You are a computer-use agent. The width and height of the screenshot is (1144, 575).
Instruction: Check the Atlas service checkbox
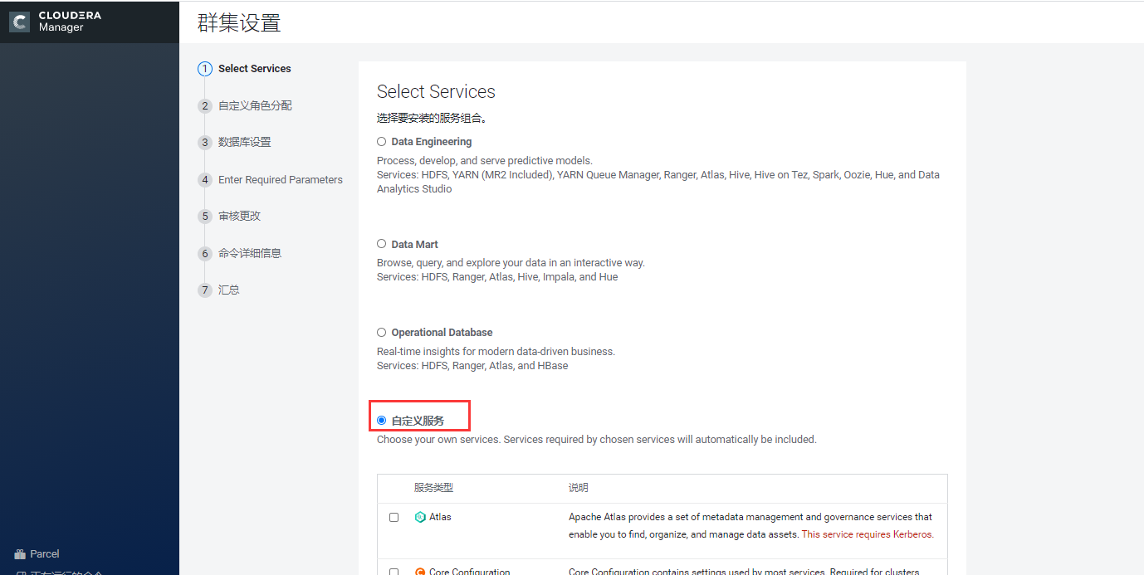click(394, 517)
